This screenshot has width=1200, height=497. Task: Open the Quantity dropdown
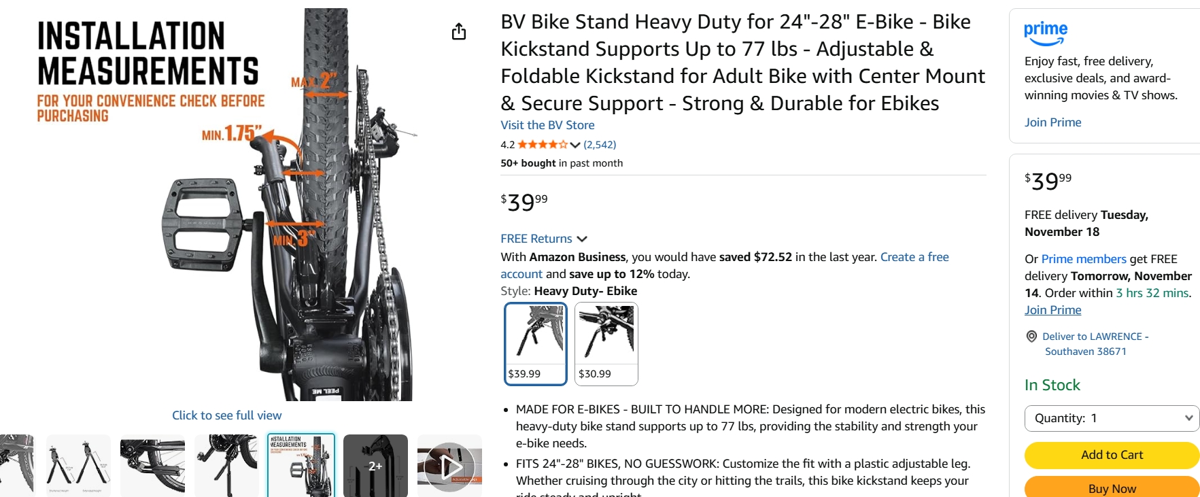click(1112, 418)
